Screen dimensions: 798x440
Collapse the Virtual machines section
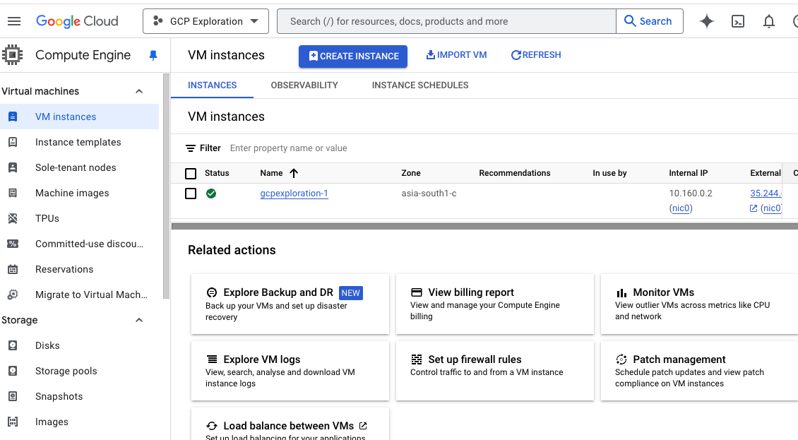[x=139, y=91]
